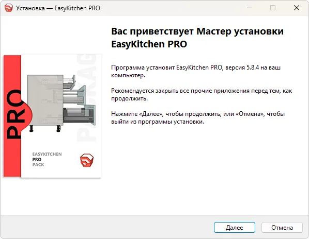Click the paragraph starting with Рекомендуется закрыть
The height and width of the screenshot is (239, 309).
[202, 94]
